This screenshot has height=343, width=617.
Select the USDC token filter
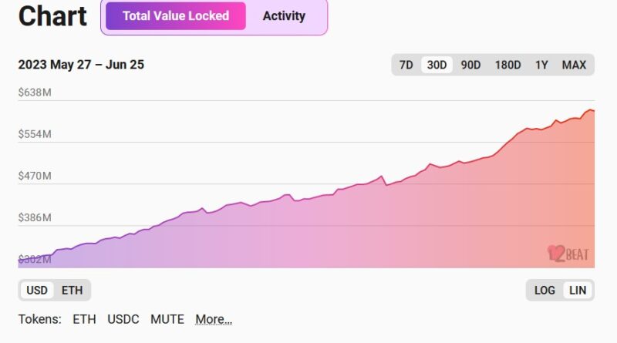coord(123,319)
